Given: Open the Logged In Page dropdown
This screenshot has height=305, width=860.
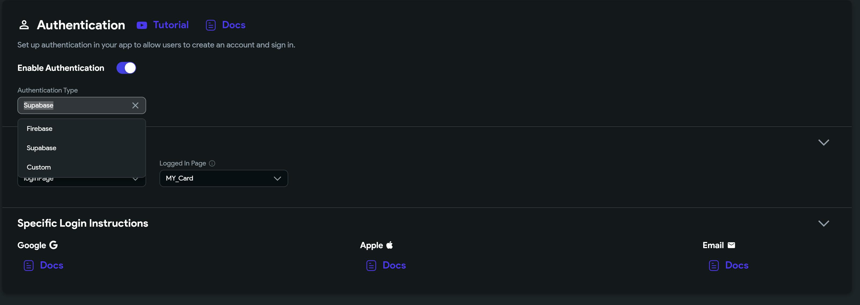Looking at the screenshot, I should pos(223,178).
